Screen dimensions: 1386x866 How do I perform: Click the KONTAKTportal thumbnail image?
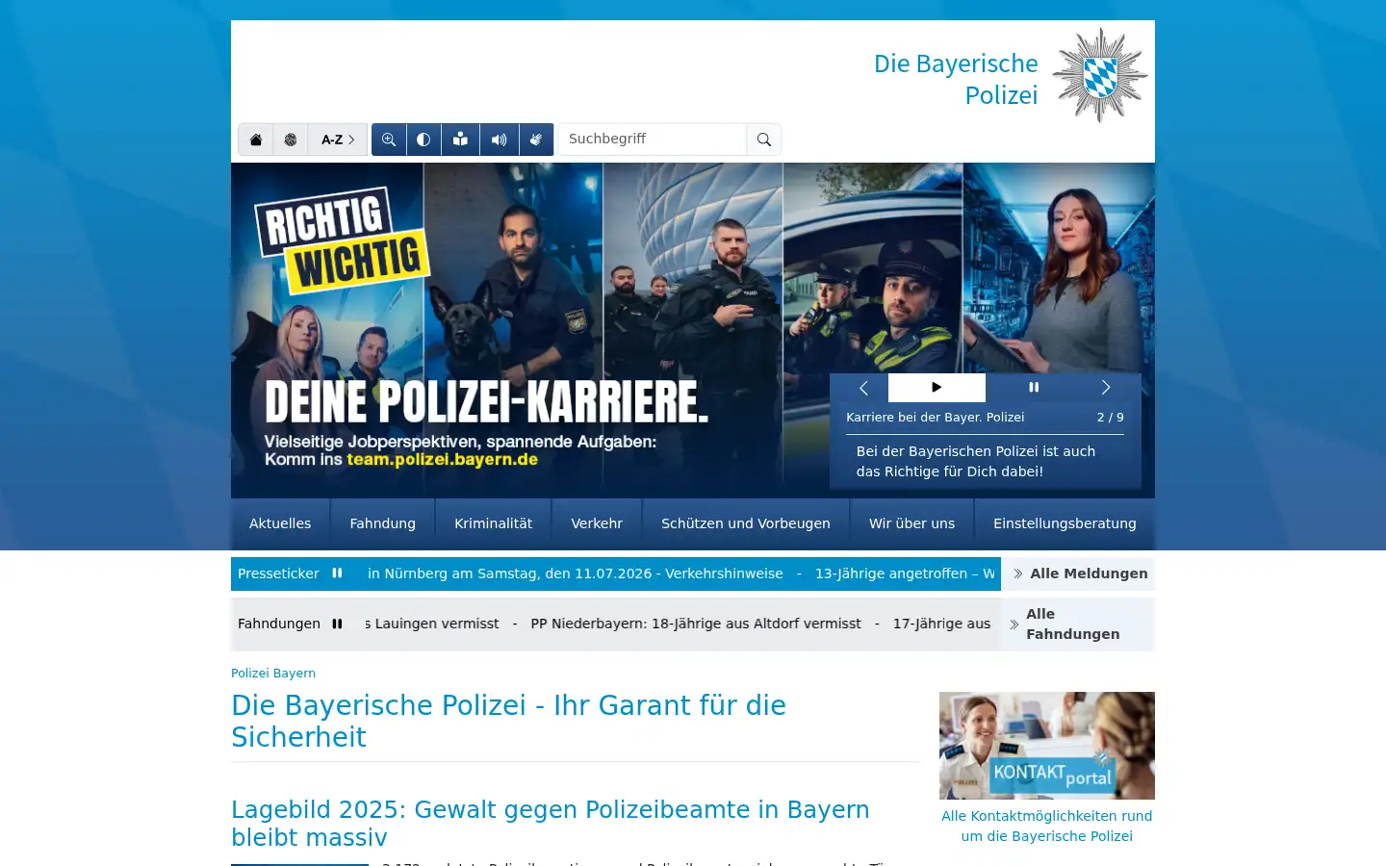[1047, 746]
